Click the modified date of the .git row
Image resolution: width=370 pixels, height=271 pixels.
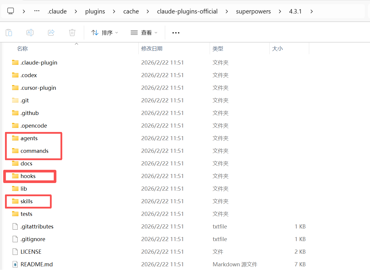(x=162, y=100)
